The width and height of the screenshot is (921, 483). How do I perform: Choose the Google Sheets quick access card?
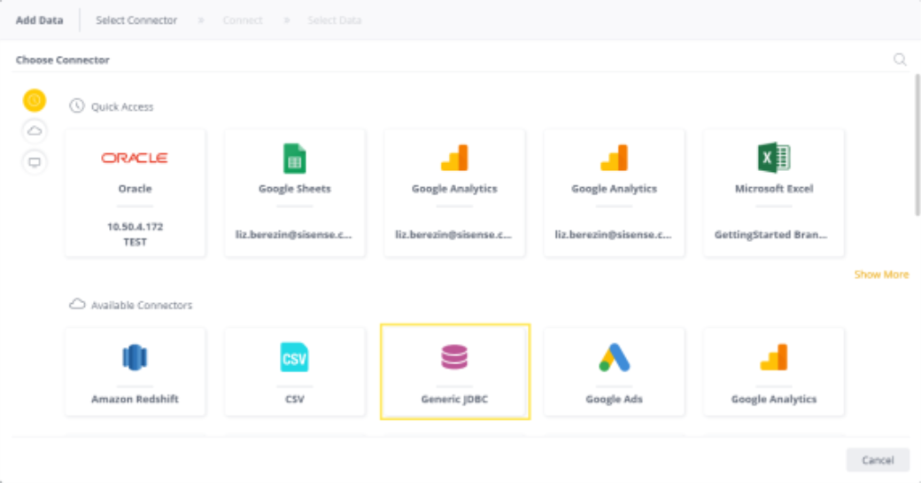[295, 193]
